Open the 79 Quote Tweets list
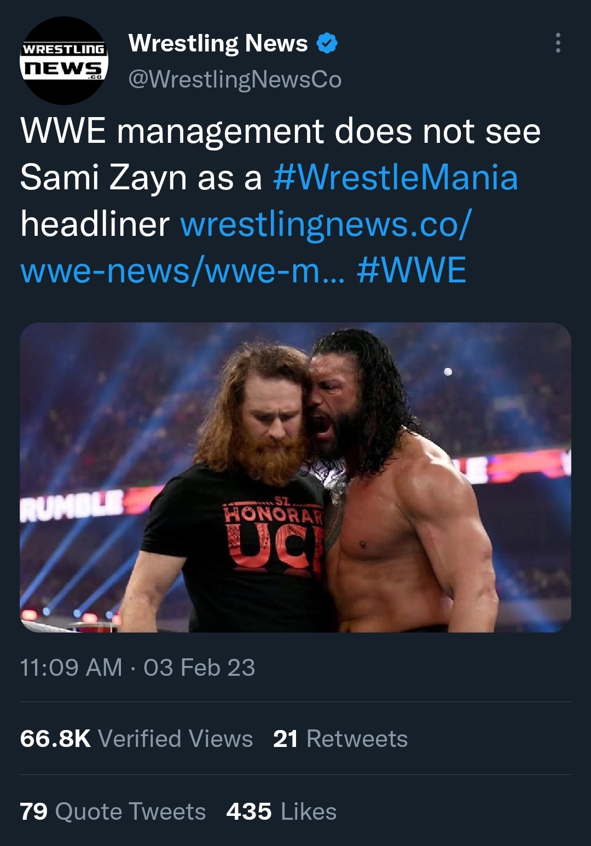The width and height of the screenshot is (591, 846). pos(113,812)
